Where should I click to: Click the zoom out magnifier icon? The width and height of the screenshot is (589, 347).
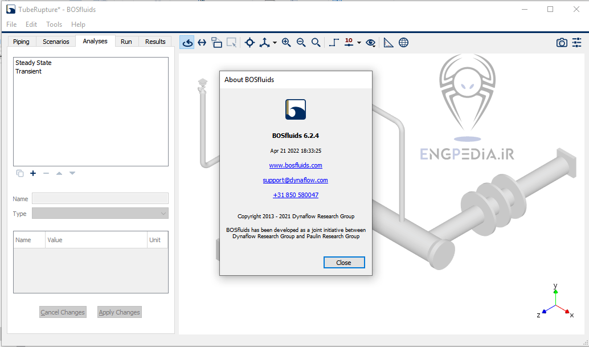click(x=301, y=43)
